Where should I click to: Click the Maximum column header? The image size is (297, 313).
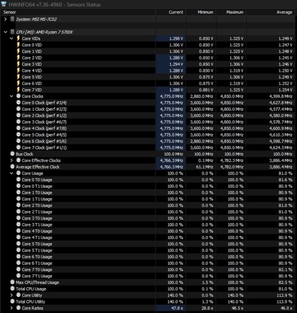[x=231, y=12]
